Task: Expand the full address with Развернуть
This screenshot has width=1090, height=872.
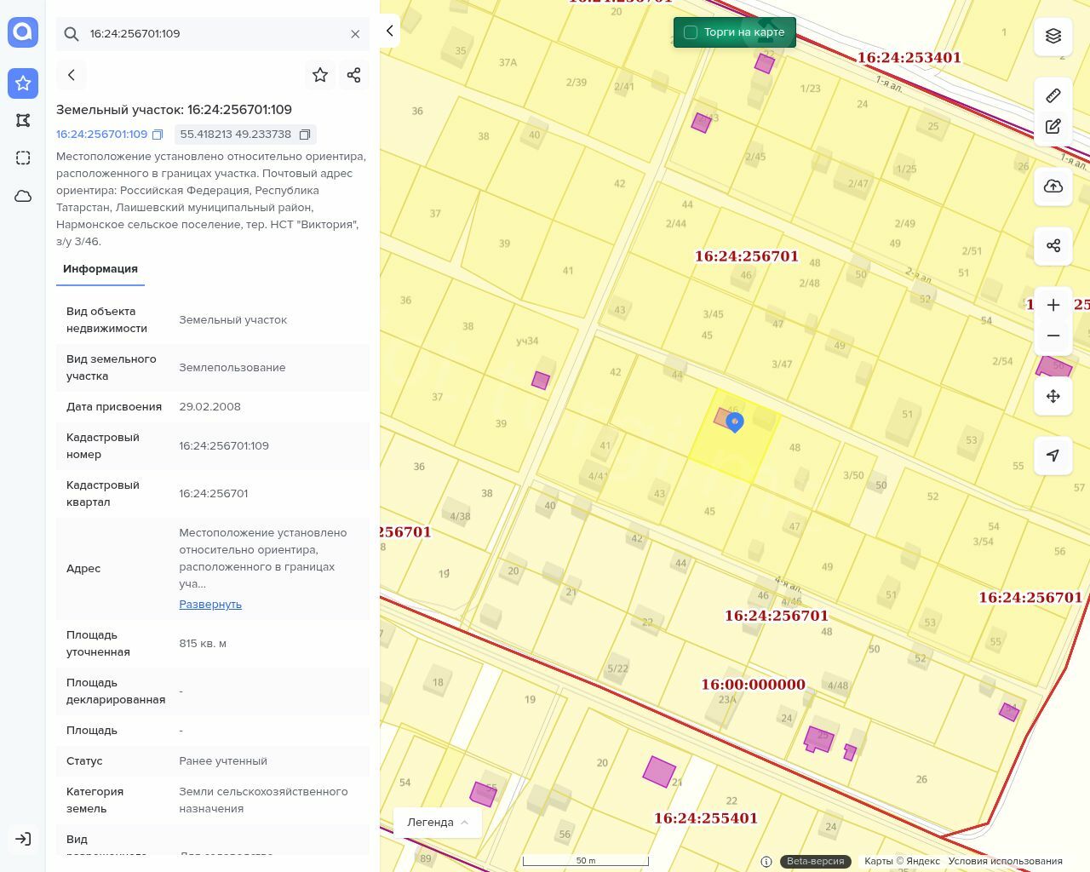Action: click(x=210, y=604)
